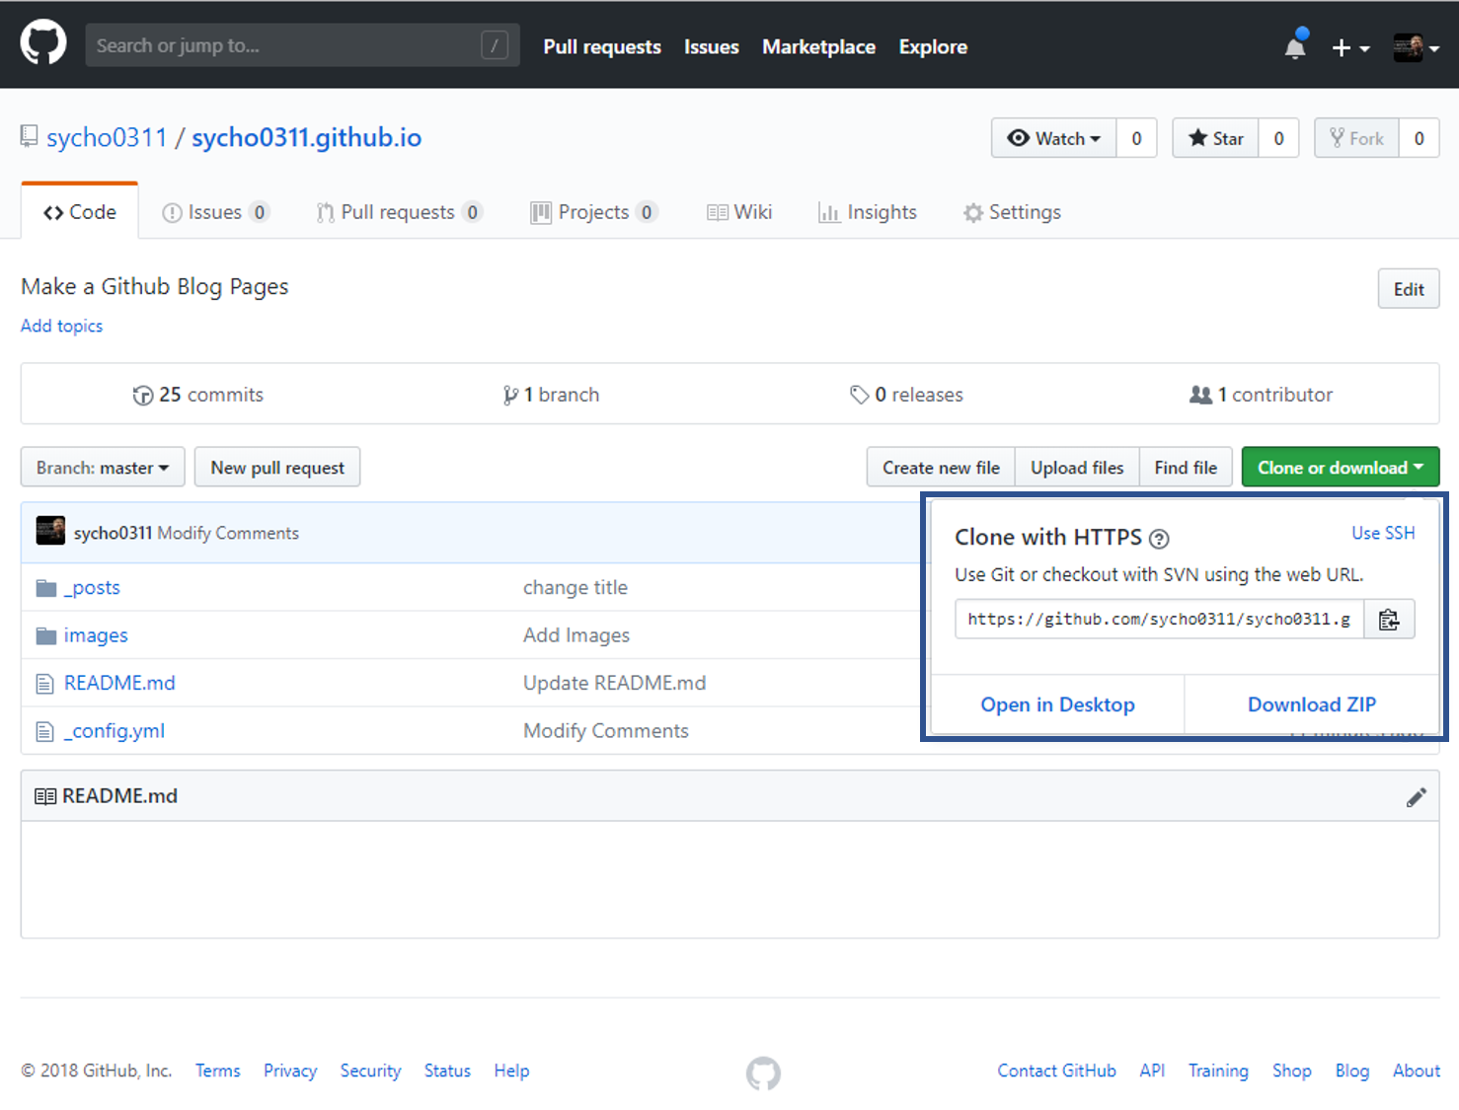The width and height of the screenshot is (1459, 1110).
Task: Open README.md in the file list
Action: coord(119,683)
